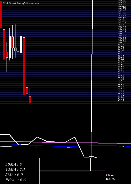Image resolution: width=131 pixels, height=184 pixels.
Task: Click the '5MA : 6.9' readout
Action: click(14, 175)
